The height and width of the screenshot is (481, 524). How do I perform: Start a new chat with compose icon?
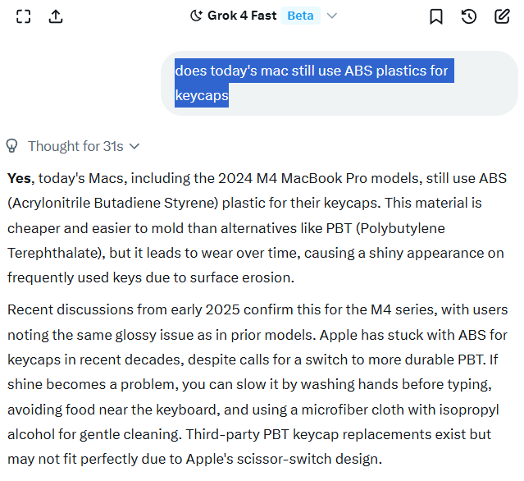[502, 16]
